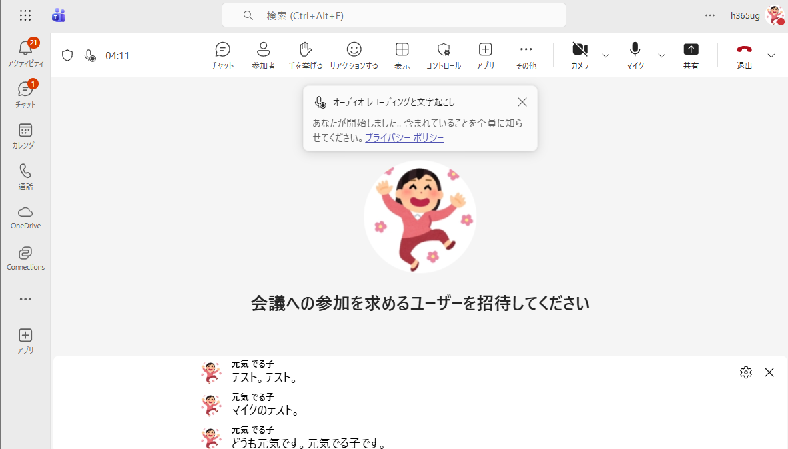Open the view layout options
The image size is (788, 449).
tap(402, 55)
